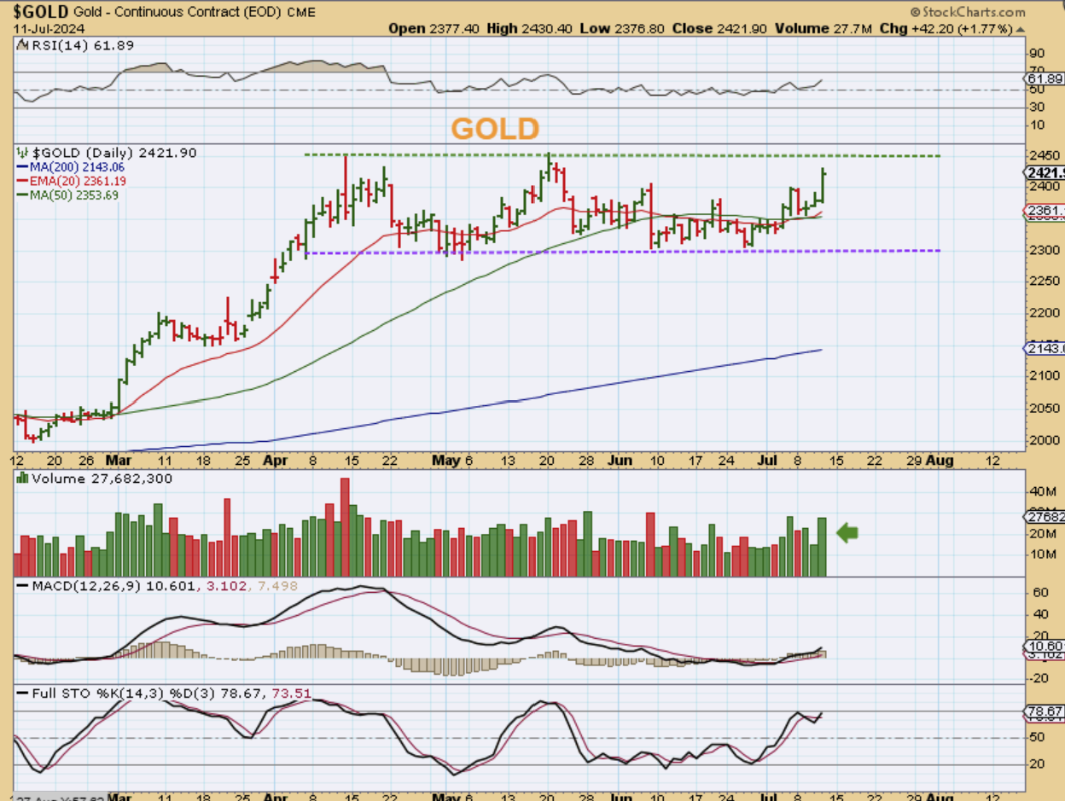Click the Volume 27.7M header value
The height and width of the screenshot is (801, 1065).
tap(825, 28)
